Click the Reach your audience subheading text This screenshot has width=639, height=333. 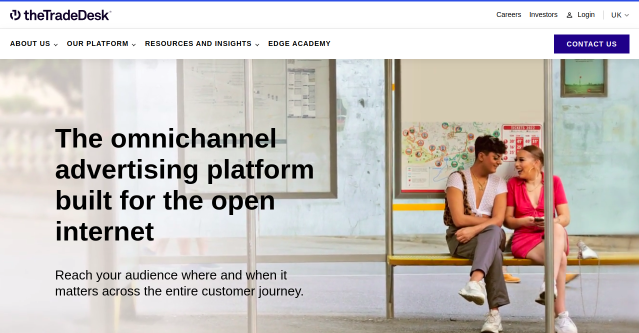179,282
